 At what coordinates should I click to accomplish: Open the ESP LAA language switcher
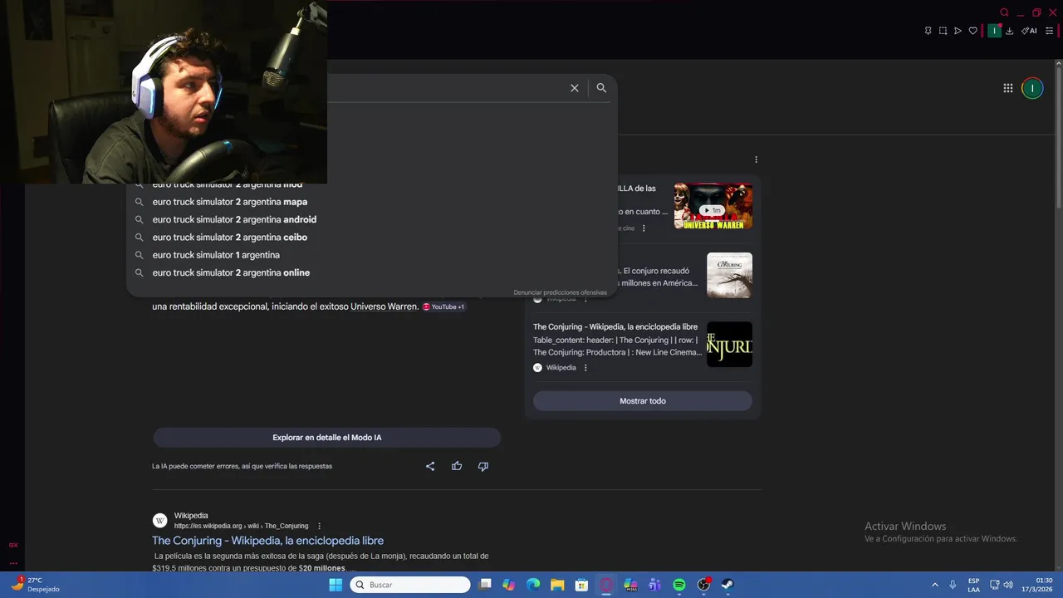(x=973, y=585)
